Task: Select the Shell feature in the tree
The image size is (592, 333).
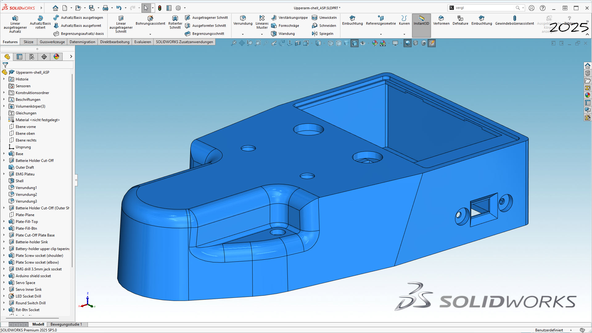Action: coord(19,181)
